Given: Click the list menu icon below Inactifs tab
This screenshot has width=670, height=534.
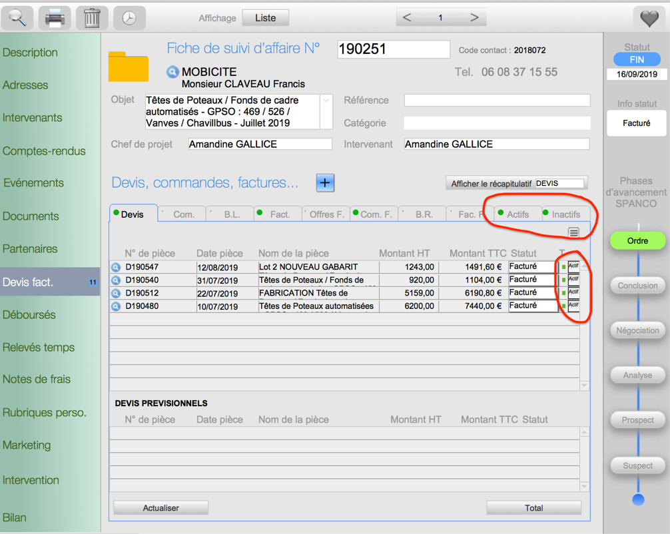Looking at the screenshot, I should 573,232.
